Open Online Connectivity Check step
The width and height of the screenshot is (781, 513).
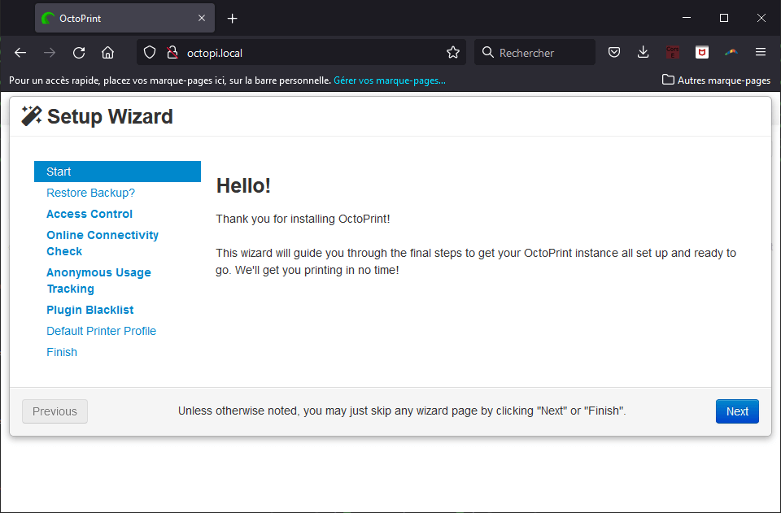pos(103,243)
